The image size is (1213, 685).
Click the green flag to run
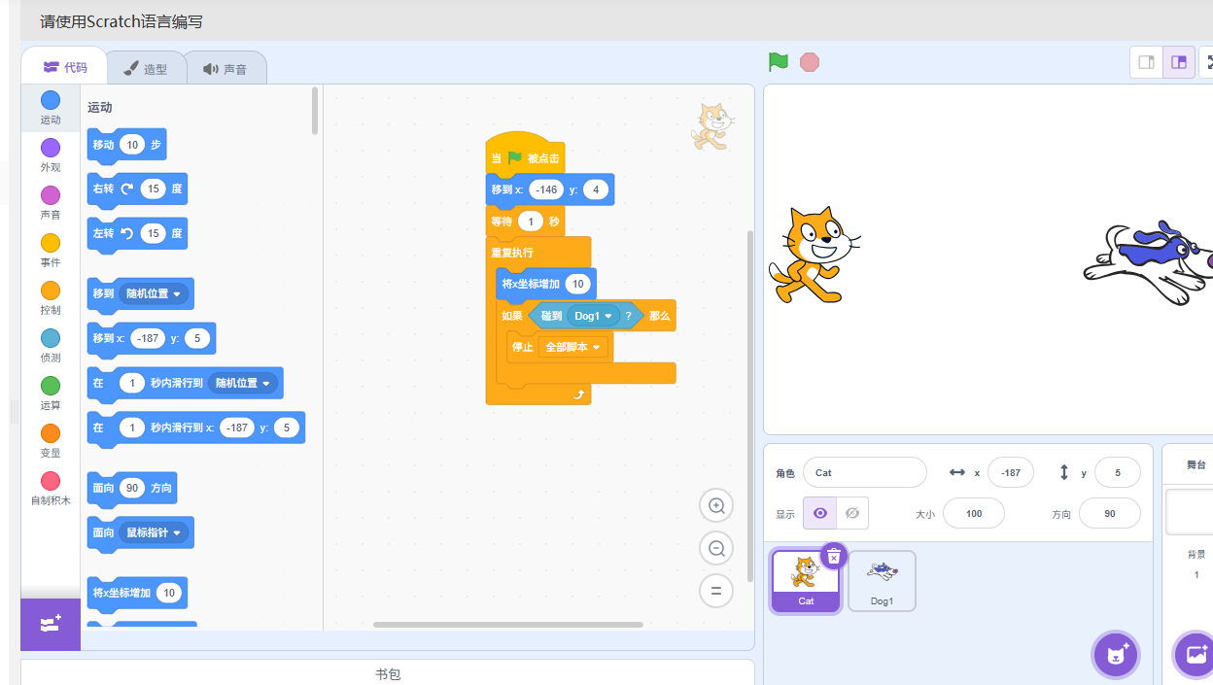779,62
